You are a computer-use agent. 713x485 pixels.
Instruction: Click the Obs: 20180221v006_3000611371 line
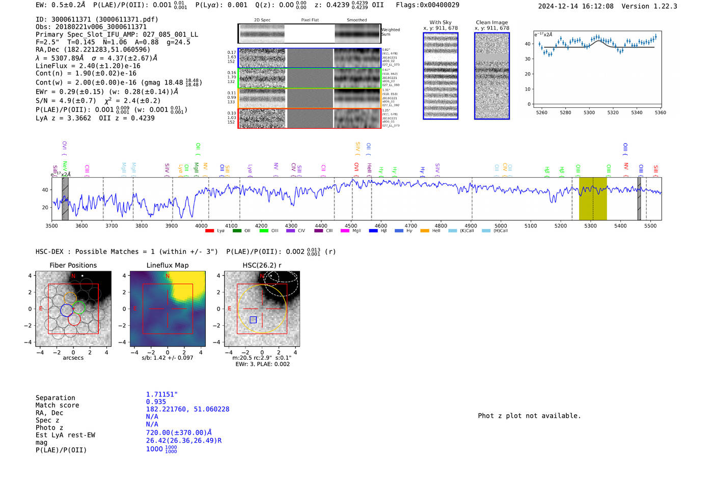[x=91, y=27]
